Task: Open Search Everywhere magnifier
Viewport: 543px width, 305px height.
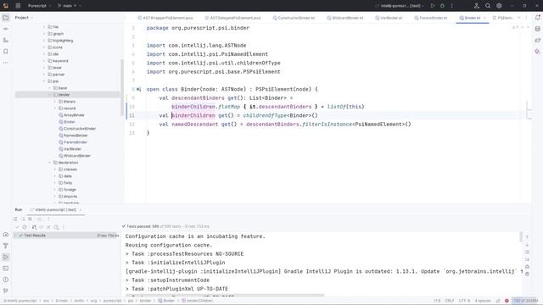Action: click(x=488, y=6)
